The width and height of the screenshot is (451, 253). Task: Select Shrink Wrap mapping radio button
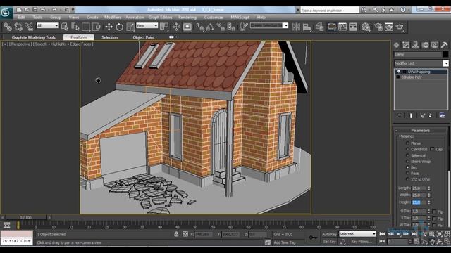407,161
